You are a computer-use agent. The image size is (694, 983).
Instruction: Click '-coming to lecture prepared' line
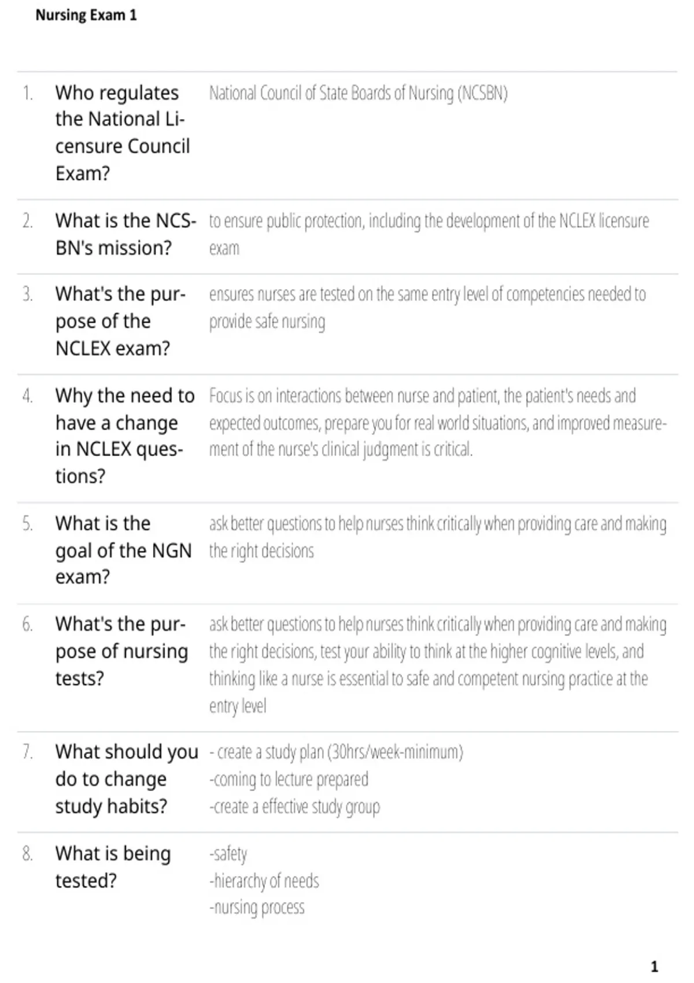(289, 779)
